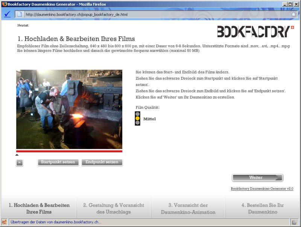Click the blue checkmark icon beside address bar

[7, 14]
